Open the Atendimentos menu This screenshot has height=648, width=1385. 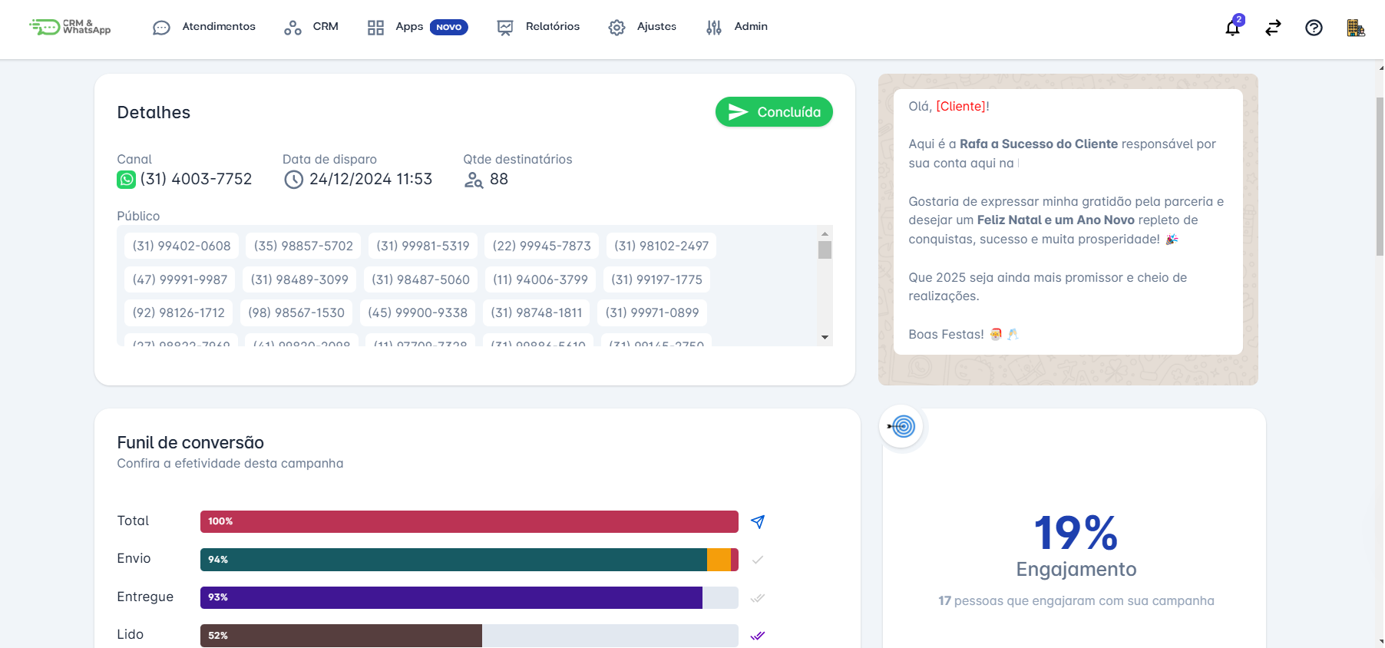coord(204,27)
